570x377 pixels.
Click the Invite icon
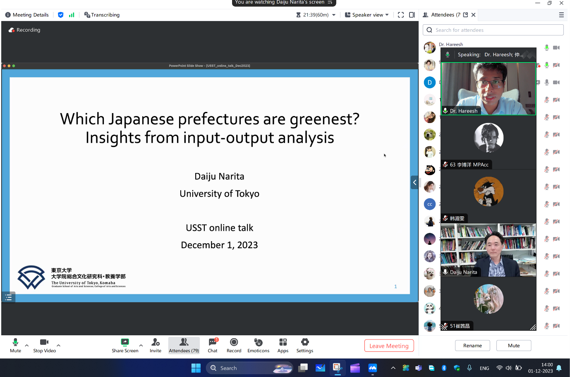(x=156, y=345)
